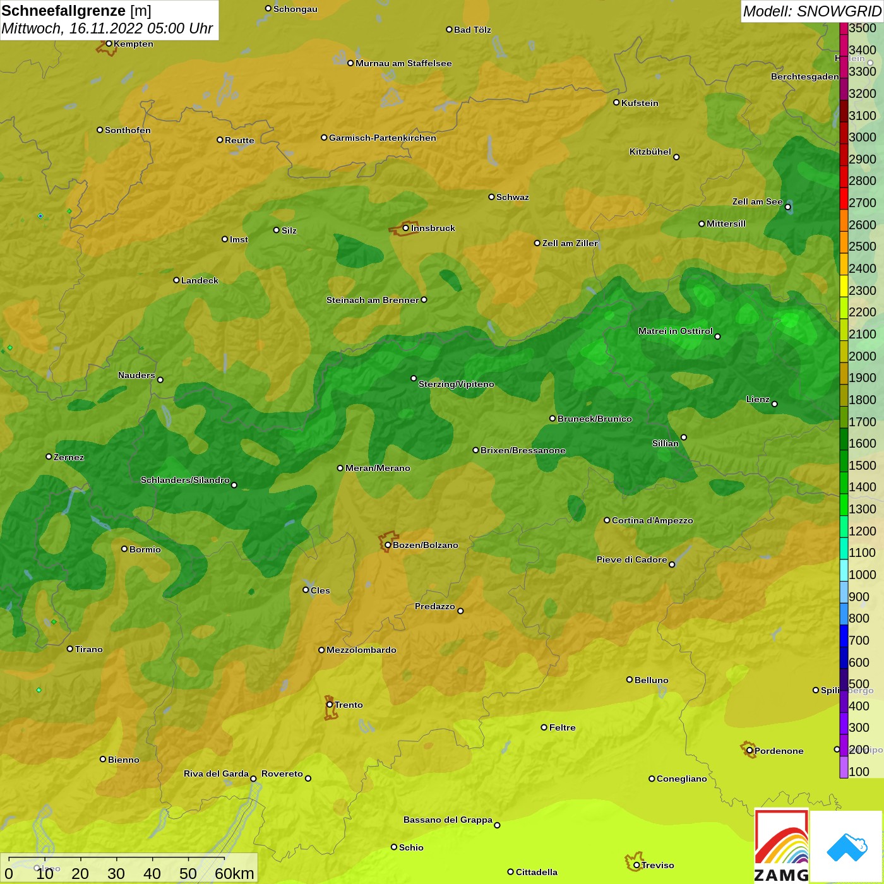This screenshot has height=884, width=884.
Task: Click the Schwaz location dot
Action: [x=491, y=197]
